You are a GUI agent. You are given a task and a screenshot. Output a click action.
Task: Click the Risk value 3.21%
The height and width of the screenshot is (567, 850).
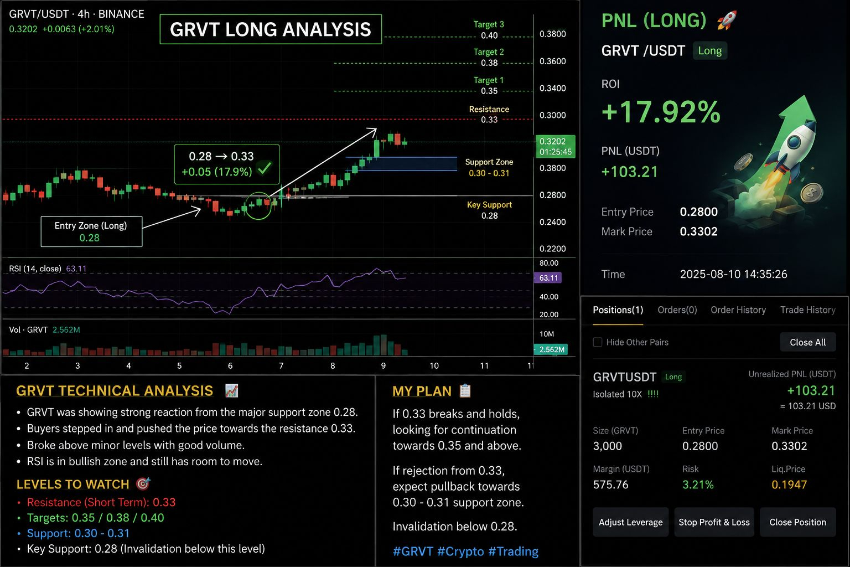(698, 485)
